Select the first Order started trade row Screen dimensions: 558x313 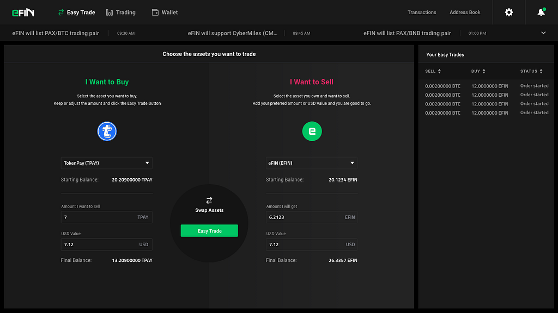487,86
